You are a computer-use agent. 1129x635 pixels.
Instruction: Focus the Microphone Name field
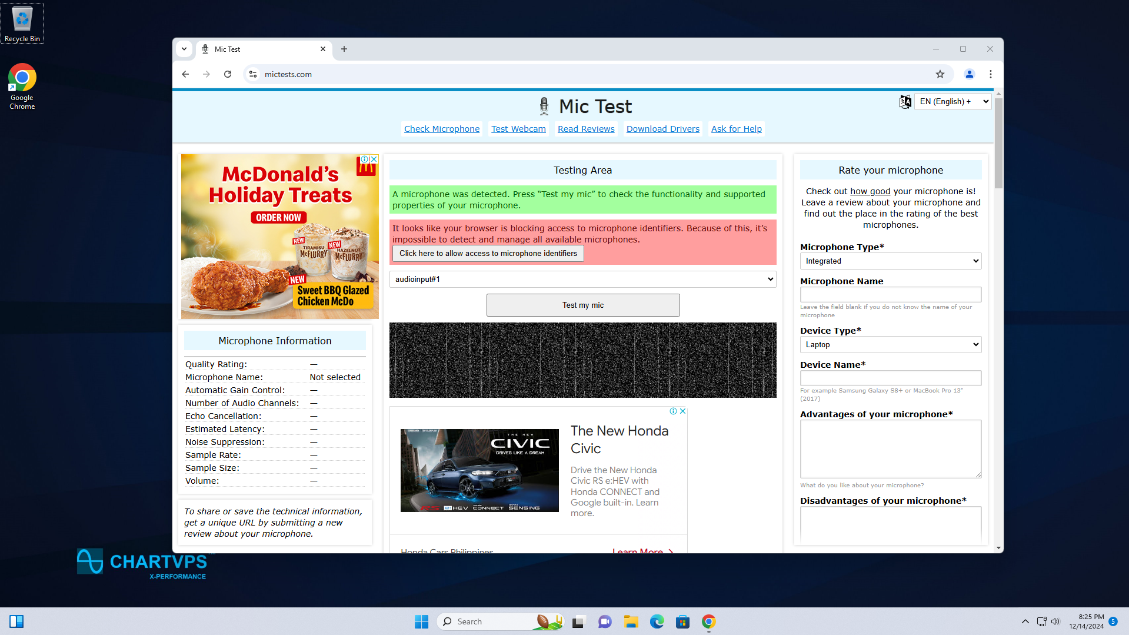point(891,294)
